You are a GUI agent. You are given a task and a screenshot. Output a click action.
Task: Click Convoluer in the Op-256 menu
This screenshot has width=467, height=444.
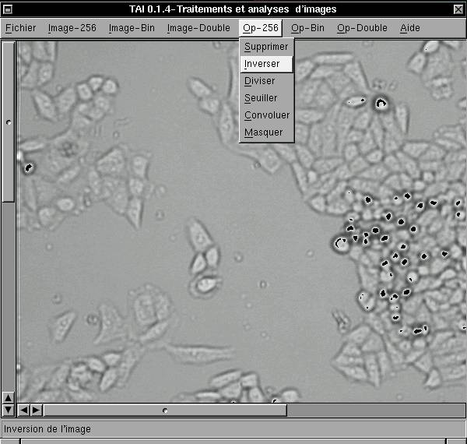tap(266, 115)
